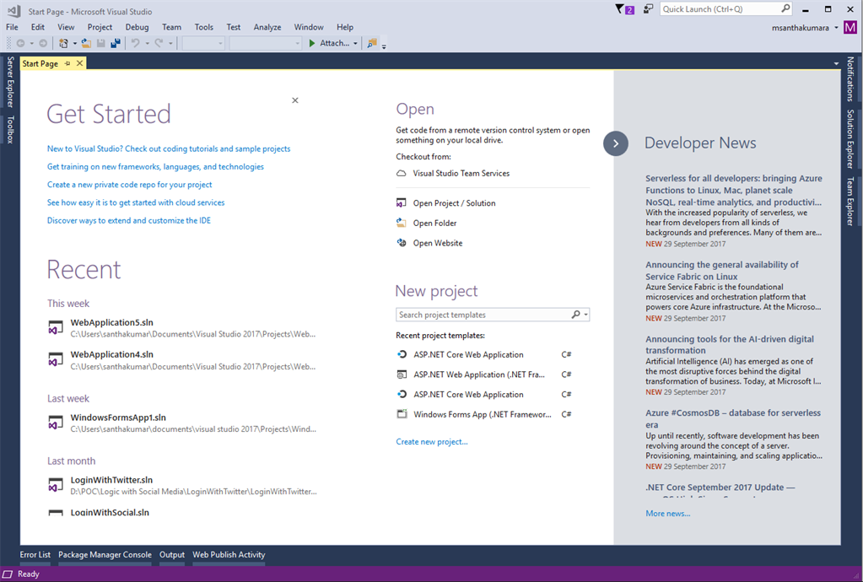Switch to the Web Publish Activity tab
The height and width of the screenshot is (582, 863).
(x=229, y=554)
